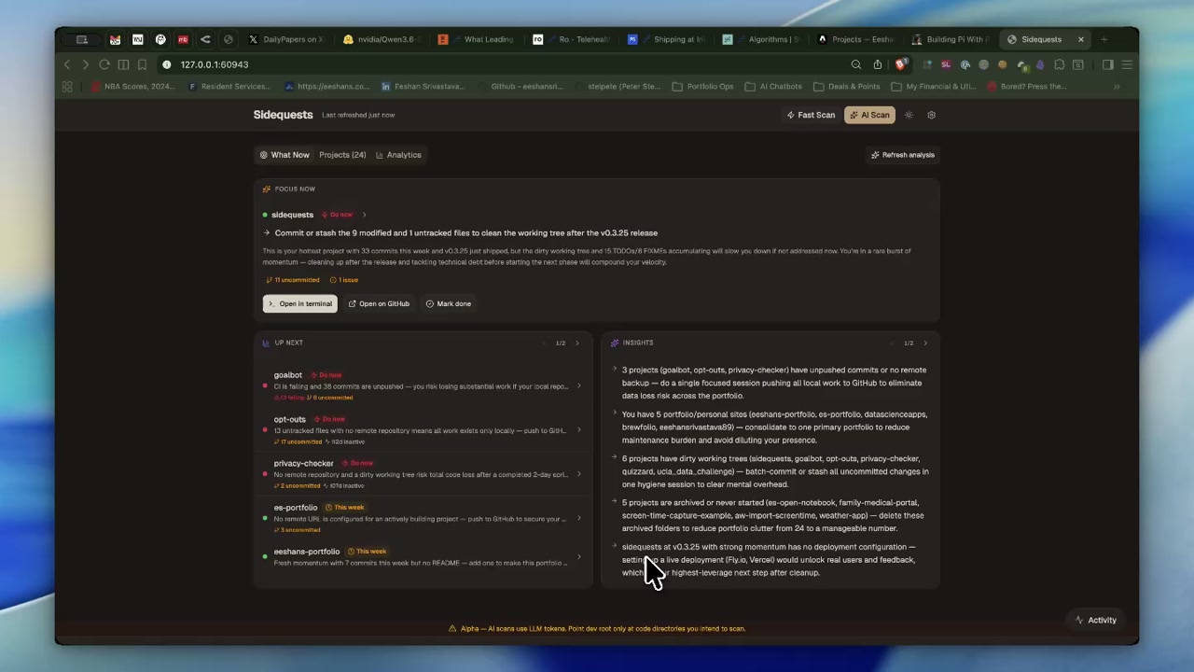Open the eeshans-portfolio project

pyautogui.click(x=306, y=552)
